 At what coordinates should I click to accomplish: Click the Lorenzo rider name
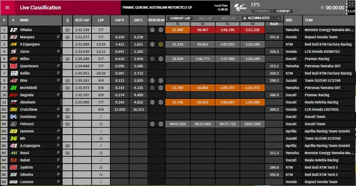coord(27,182)
